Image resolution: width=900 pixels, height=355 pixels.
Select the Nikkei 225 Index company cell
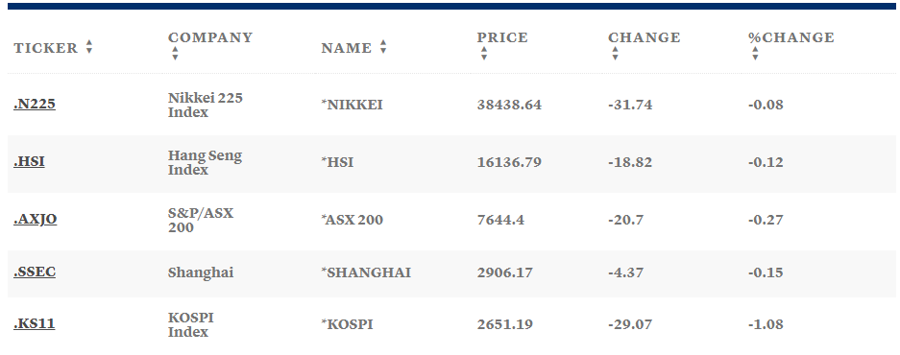pyautogui.click(x=206, y=105)
